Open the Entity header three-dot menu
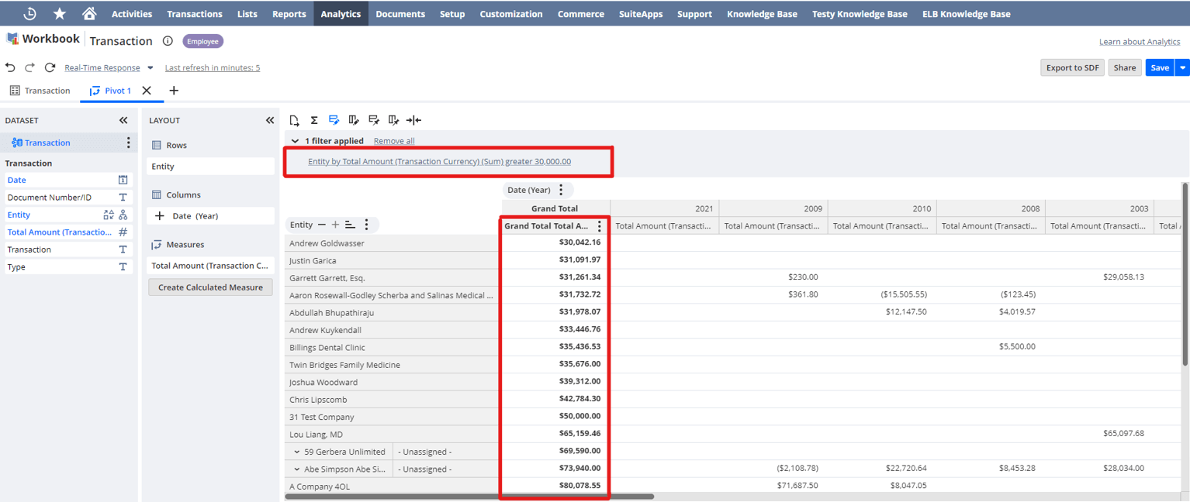This screenshot has height=502, width=1190. pos(367,225)
